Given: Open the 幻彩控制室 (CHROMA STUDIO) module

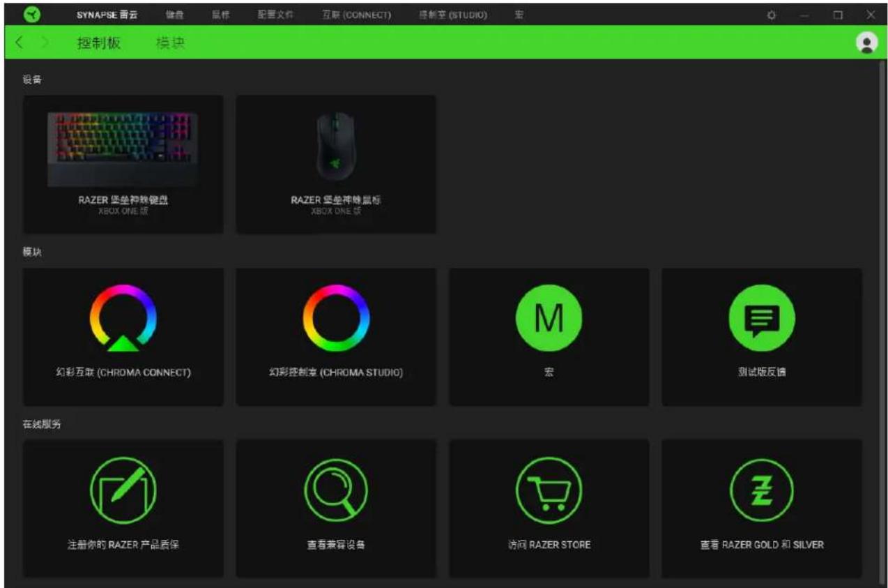Looking at the screenshot, I should point(336,336).
